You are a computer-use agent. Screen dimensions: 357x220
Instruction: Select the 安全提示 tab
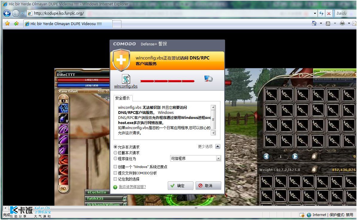point(123,98)
